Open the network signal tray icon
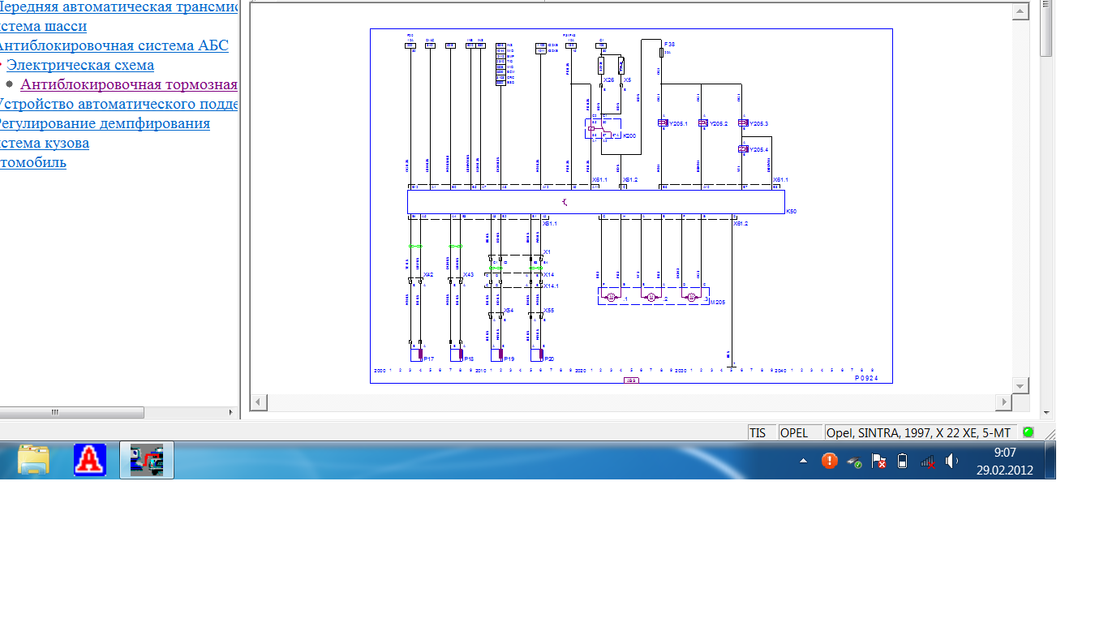The width and height of the screenshot is (1108, 623). click(927, 461)
